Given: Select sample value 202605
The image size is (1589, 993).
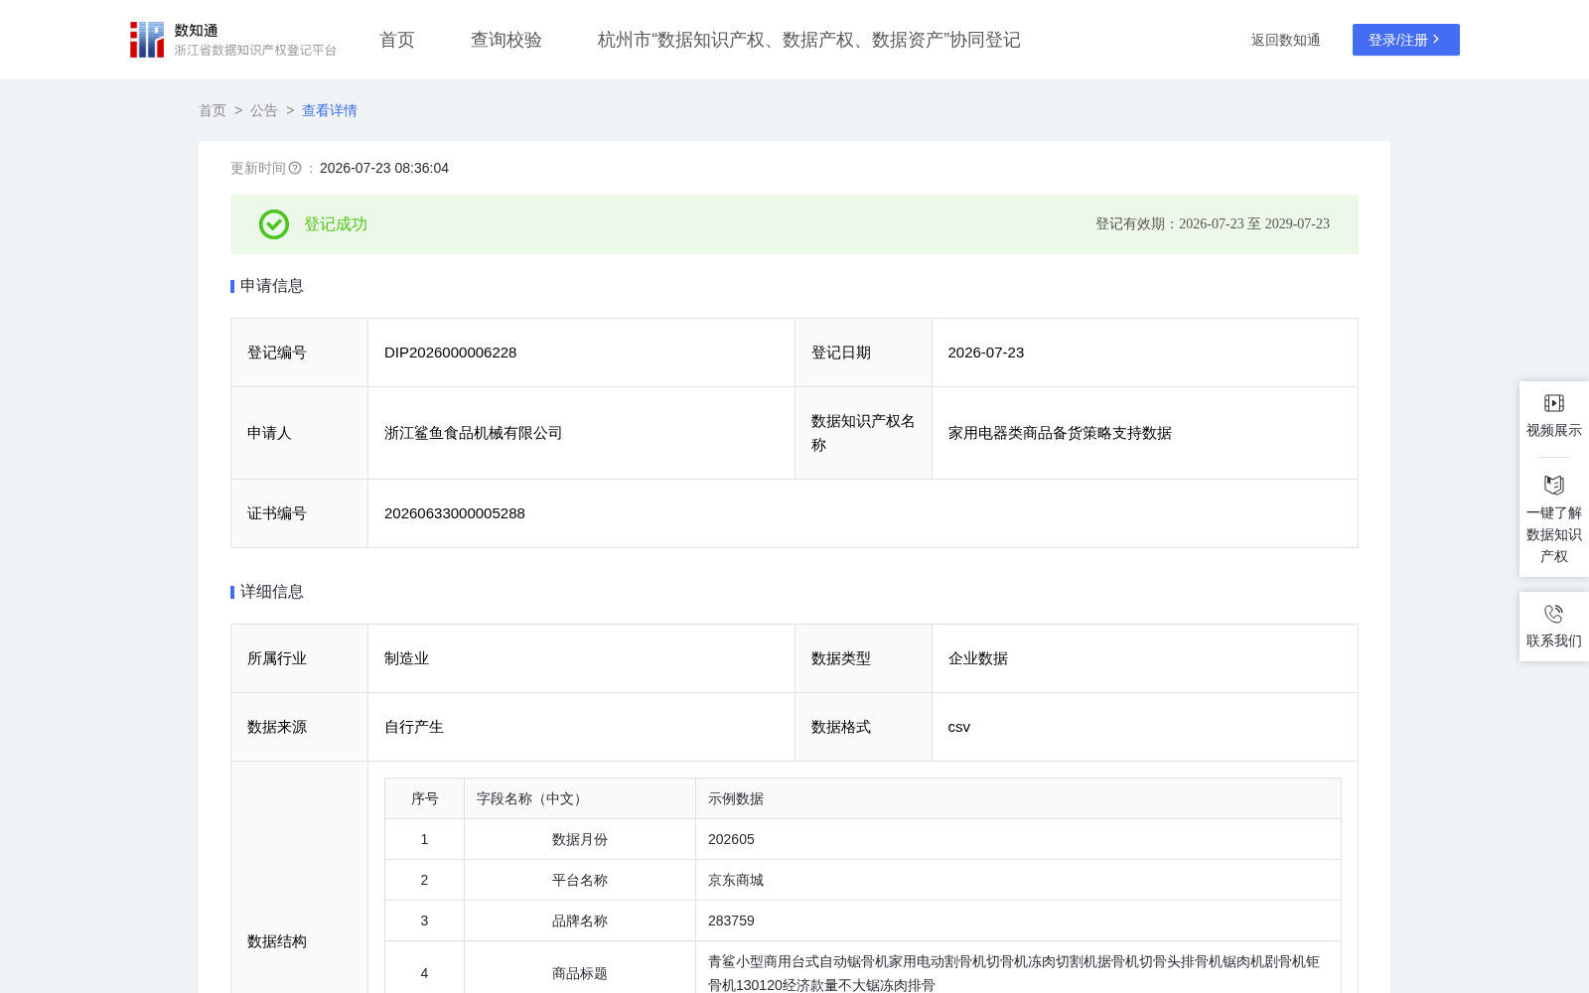Looking at the screenshot, I should (x=731, y=839).
